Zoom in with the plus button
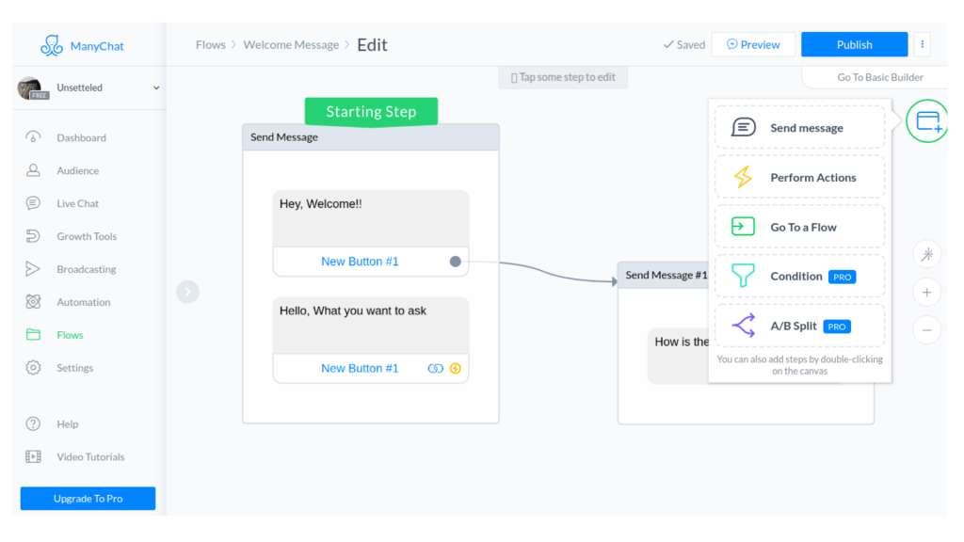This screenshot has width=964, height=542. (926, 293)
